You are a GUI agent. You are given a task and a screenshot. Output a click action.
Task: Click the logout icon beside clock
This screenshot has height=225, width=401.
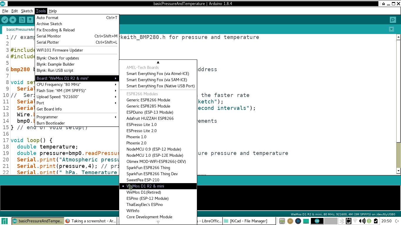(x=397, y=221)
